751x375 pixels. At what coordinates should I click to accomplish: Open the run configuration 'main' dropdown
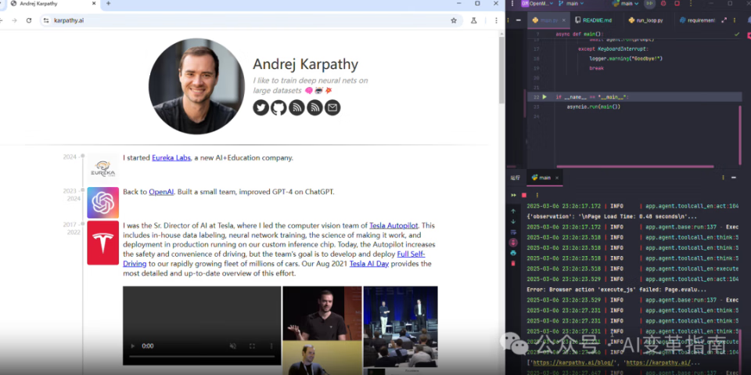coord(626,3)
